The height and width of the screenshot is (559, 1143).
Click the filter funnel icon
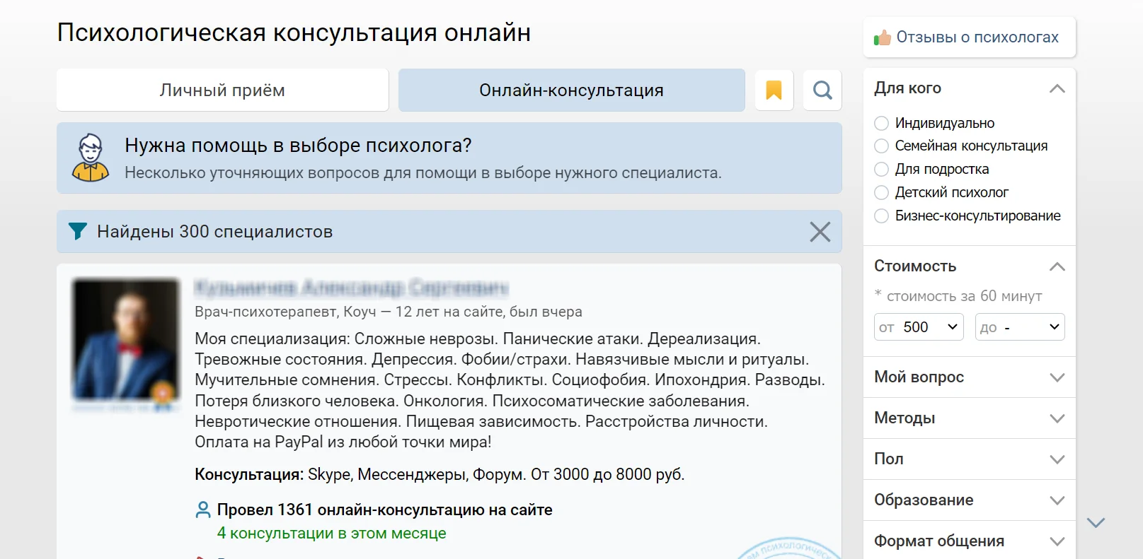[x=78, y=231]
